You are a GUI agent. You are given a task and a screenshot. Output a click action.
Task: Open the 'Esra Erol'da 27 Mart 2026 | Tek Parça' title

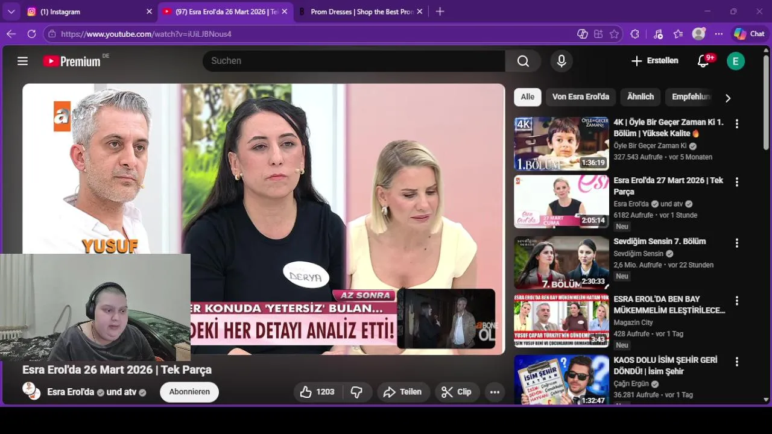point(668,186)
